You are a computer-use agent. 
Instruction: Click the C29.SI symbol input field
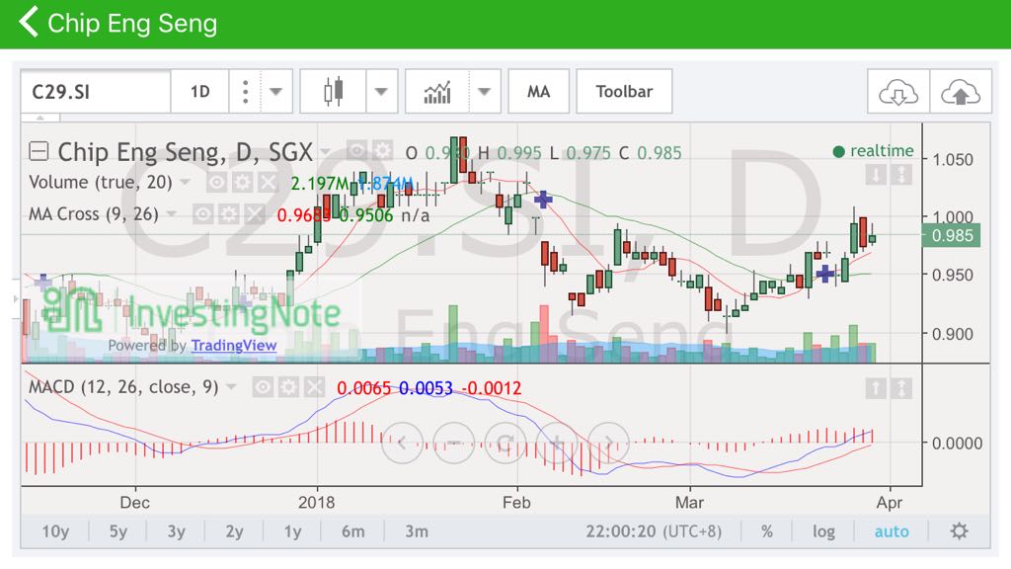pyautogui.click(x=95, y=91)
